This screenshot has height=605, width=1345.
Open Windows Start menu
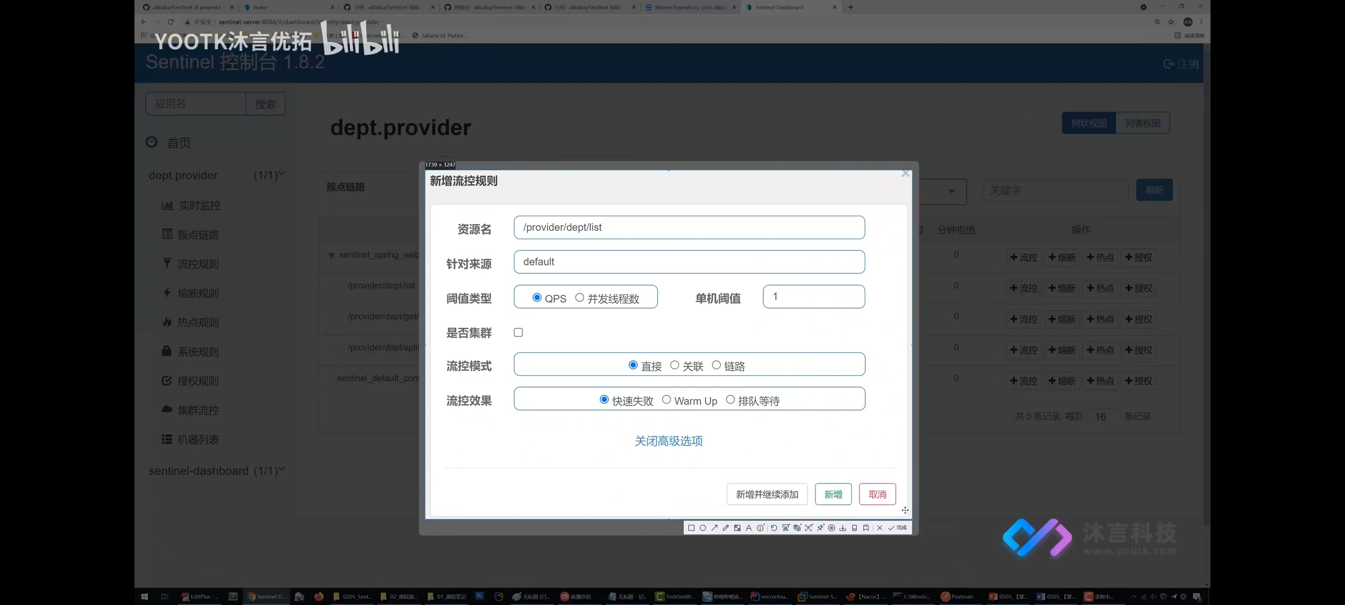pos(144,597)
